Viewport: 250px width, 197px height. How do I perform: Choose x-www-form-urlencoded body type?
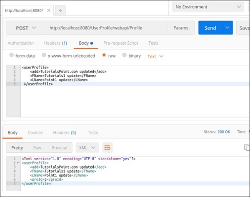coord(44,56)
